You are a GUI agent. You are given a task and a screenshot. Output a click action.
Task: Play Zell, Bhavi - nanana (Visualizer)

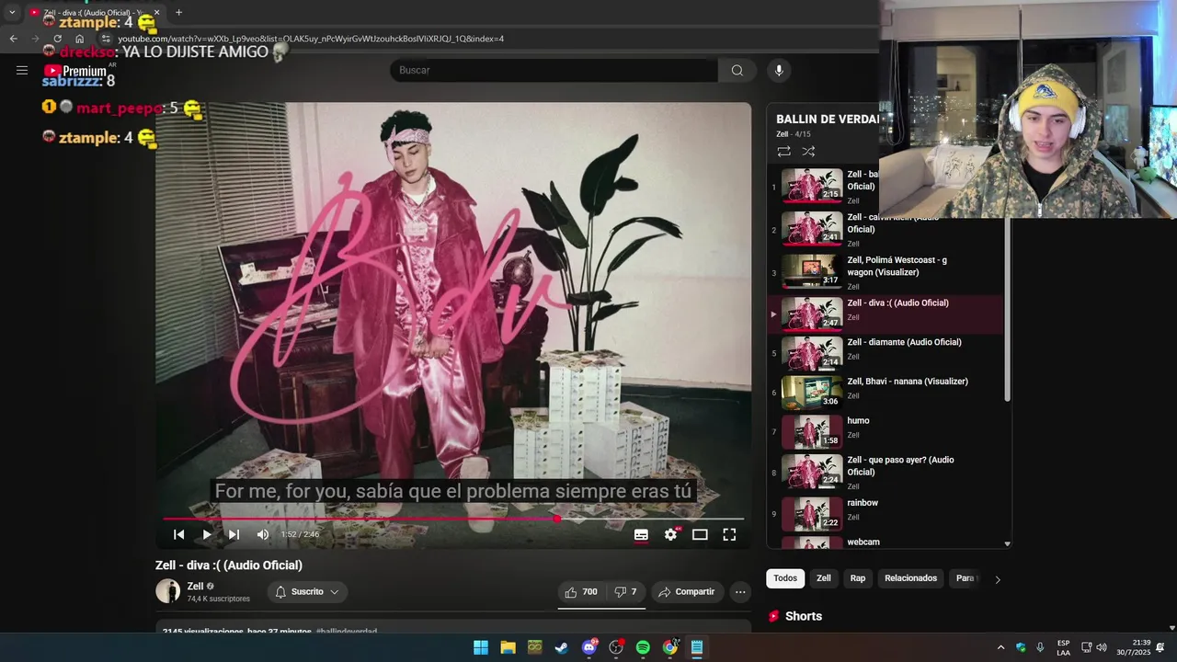click(886, 393)
